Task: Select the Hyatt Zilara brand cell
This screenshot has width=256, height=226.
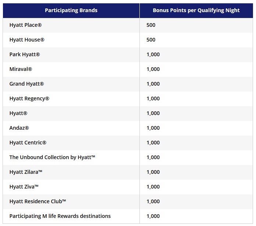Action: pyautogui.click(x=26, y=172)
